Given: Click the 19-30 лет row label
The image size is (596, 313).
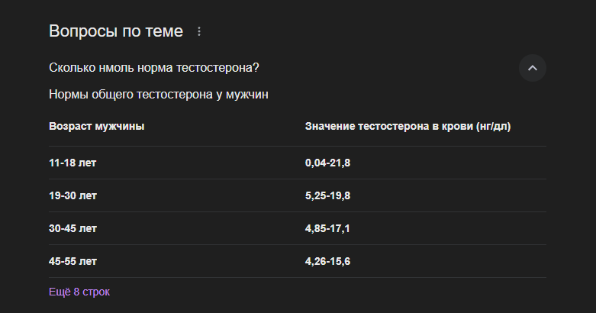Looking at the screenshot, I should tap(73, 195).
